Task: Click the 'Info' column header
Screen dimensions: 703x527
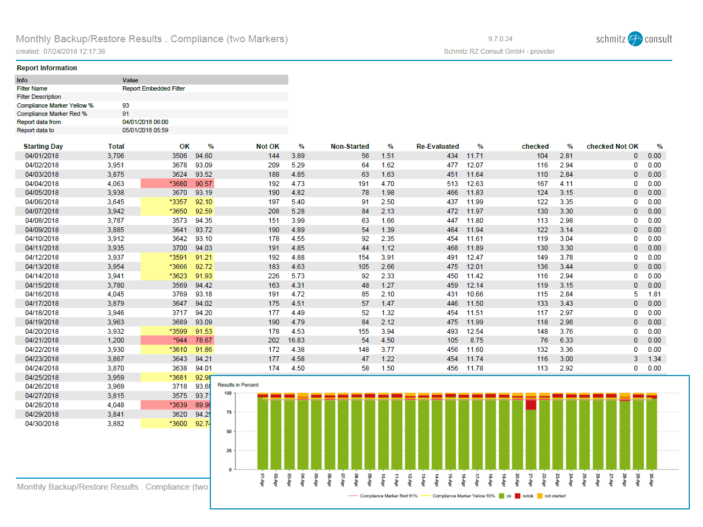Action: click(x=22, y=80)
